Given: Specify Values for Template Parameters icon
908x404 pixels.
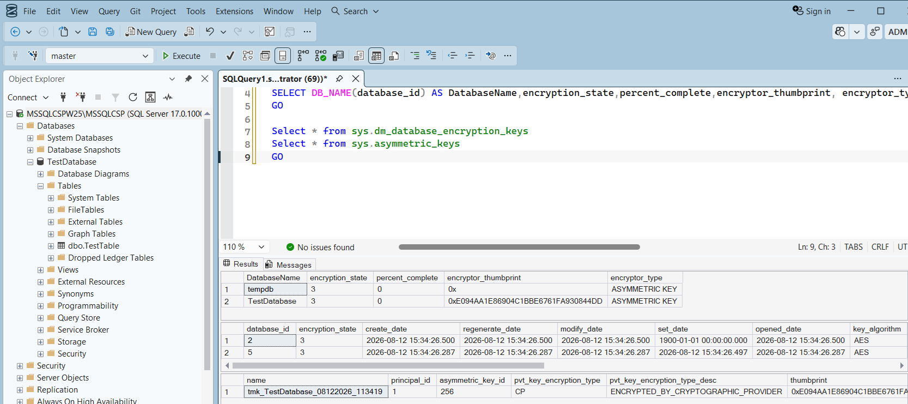Looking at the screenshot, I should click(491, 56).
